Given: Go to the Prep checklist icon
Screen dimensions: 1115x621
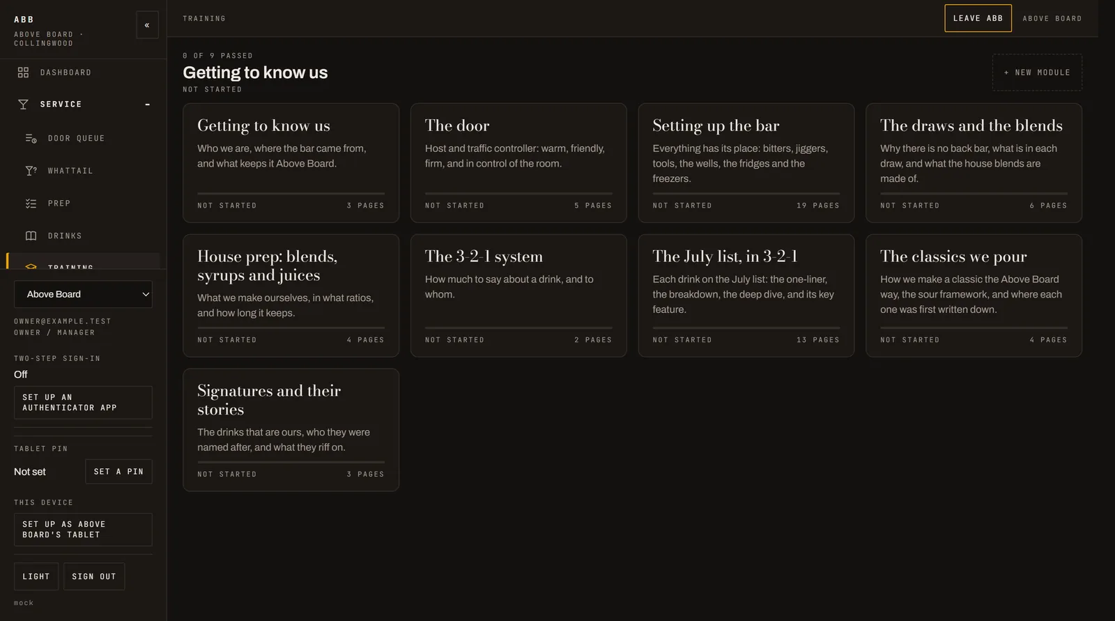Looking at the screenshot, I should pos(31,204).
